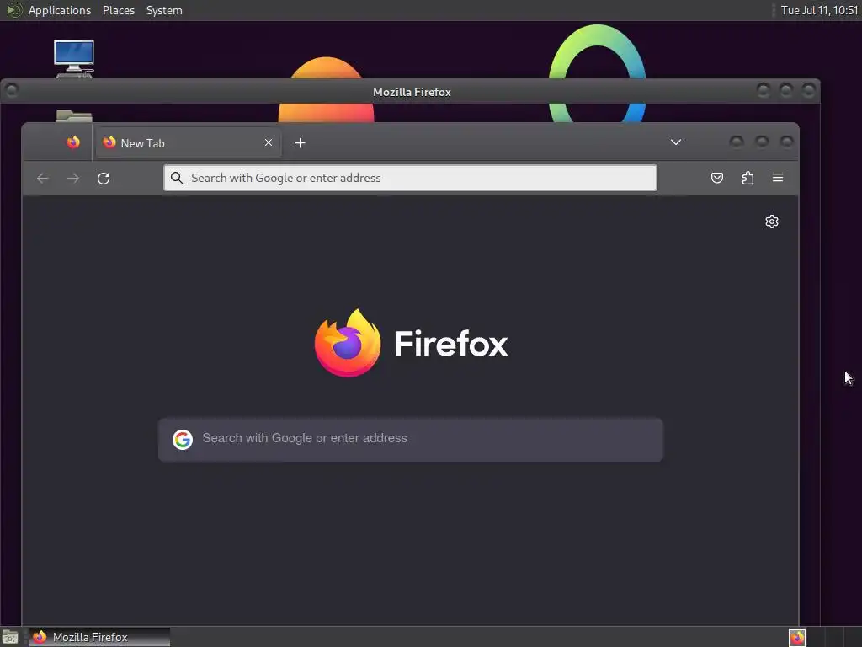Open the Places menu
This screenshot has height=647, width=862.
point(118,10)
